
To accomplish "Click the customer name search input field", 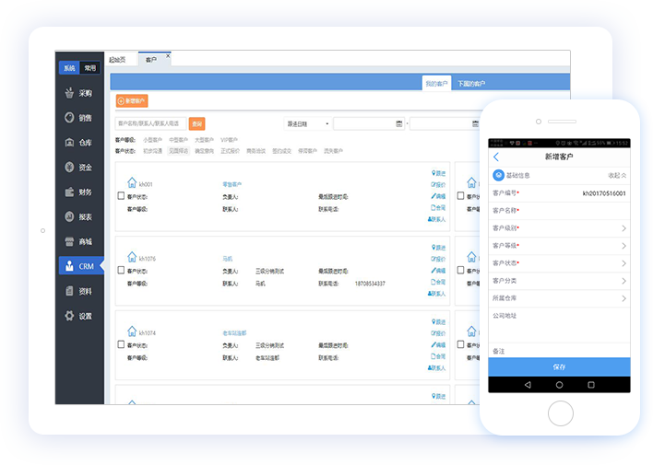I will click(x=150, y=123).
